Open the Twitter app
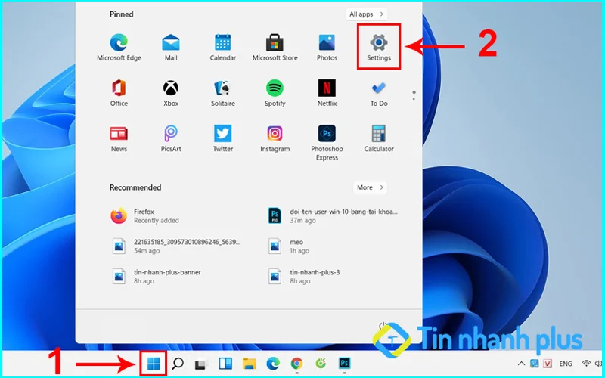Image resolution: width=605 pixels, height=378 pixels. click(x=222, y=138)
